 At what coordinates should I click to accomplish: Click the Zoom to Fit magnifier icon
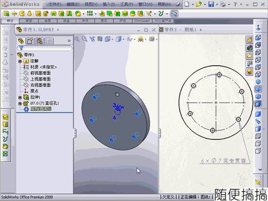(x=77, y=39)
